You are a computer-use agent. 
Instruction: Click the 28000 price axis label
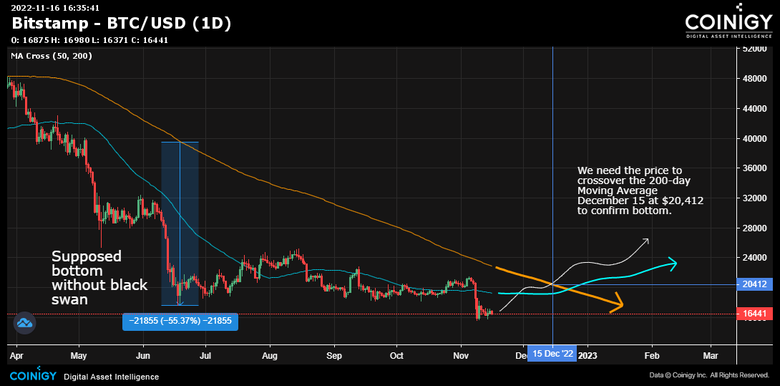point(756,228)
